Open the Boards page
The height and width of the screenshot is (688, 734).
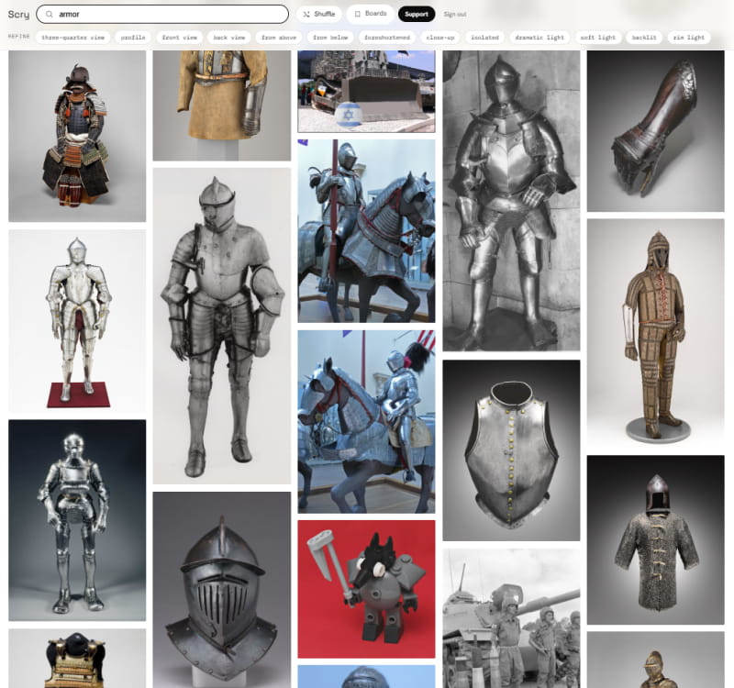coord(370,14)
